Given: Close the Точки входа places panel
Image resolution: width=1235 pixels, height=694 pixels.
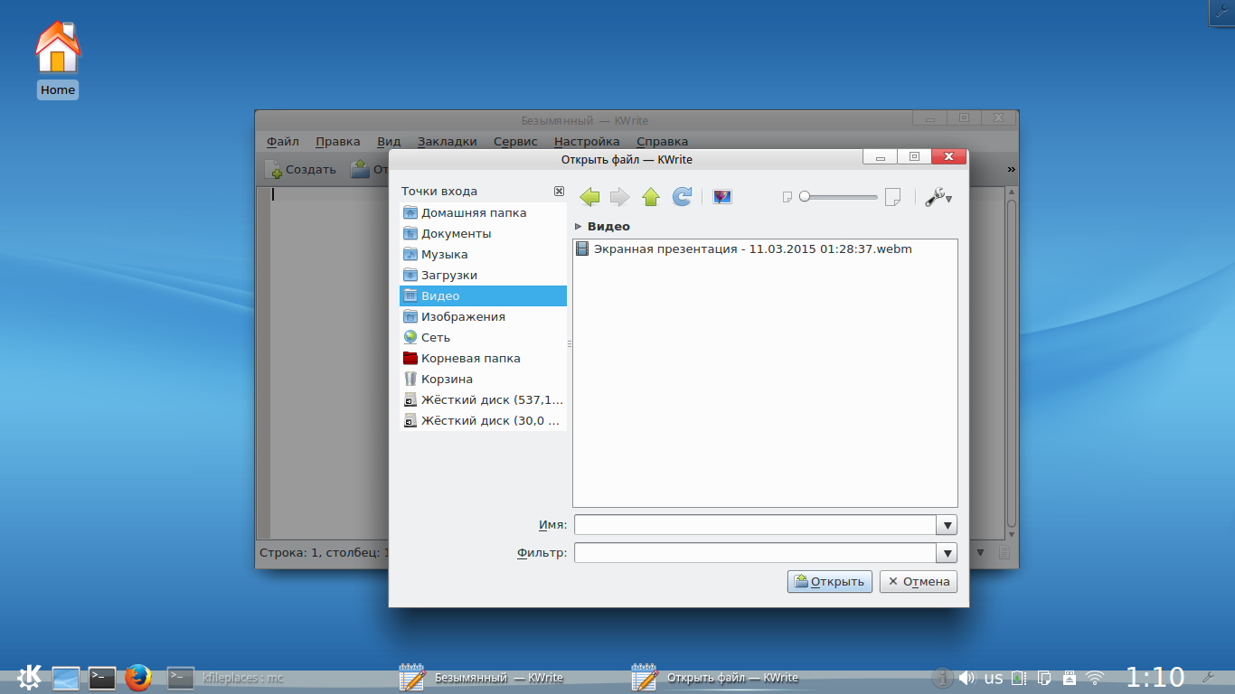Looking at the screenshot, I should (559, 192).
